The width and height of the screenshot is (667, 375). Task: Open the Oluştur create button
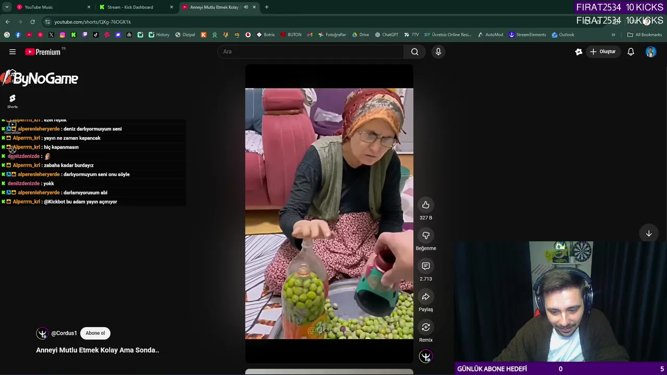(602, 52)
